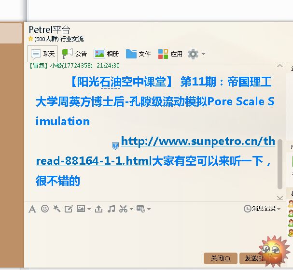This screenshot has height=270, width=293.
Task: Click the group settings gear icon
Action: click(193, 54)
